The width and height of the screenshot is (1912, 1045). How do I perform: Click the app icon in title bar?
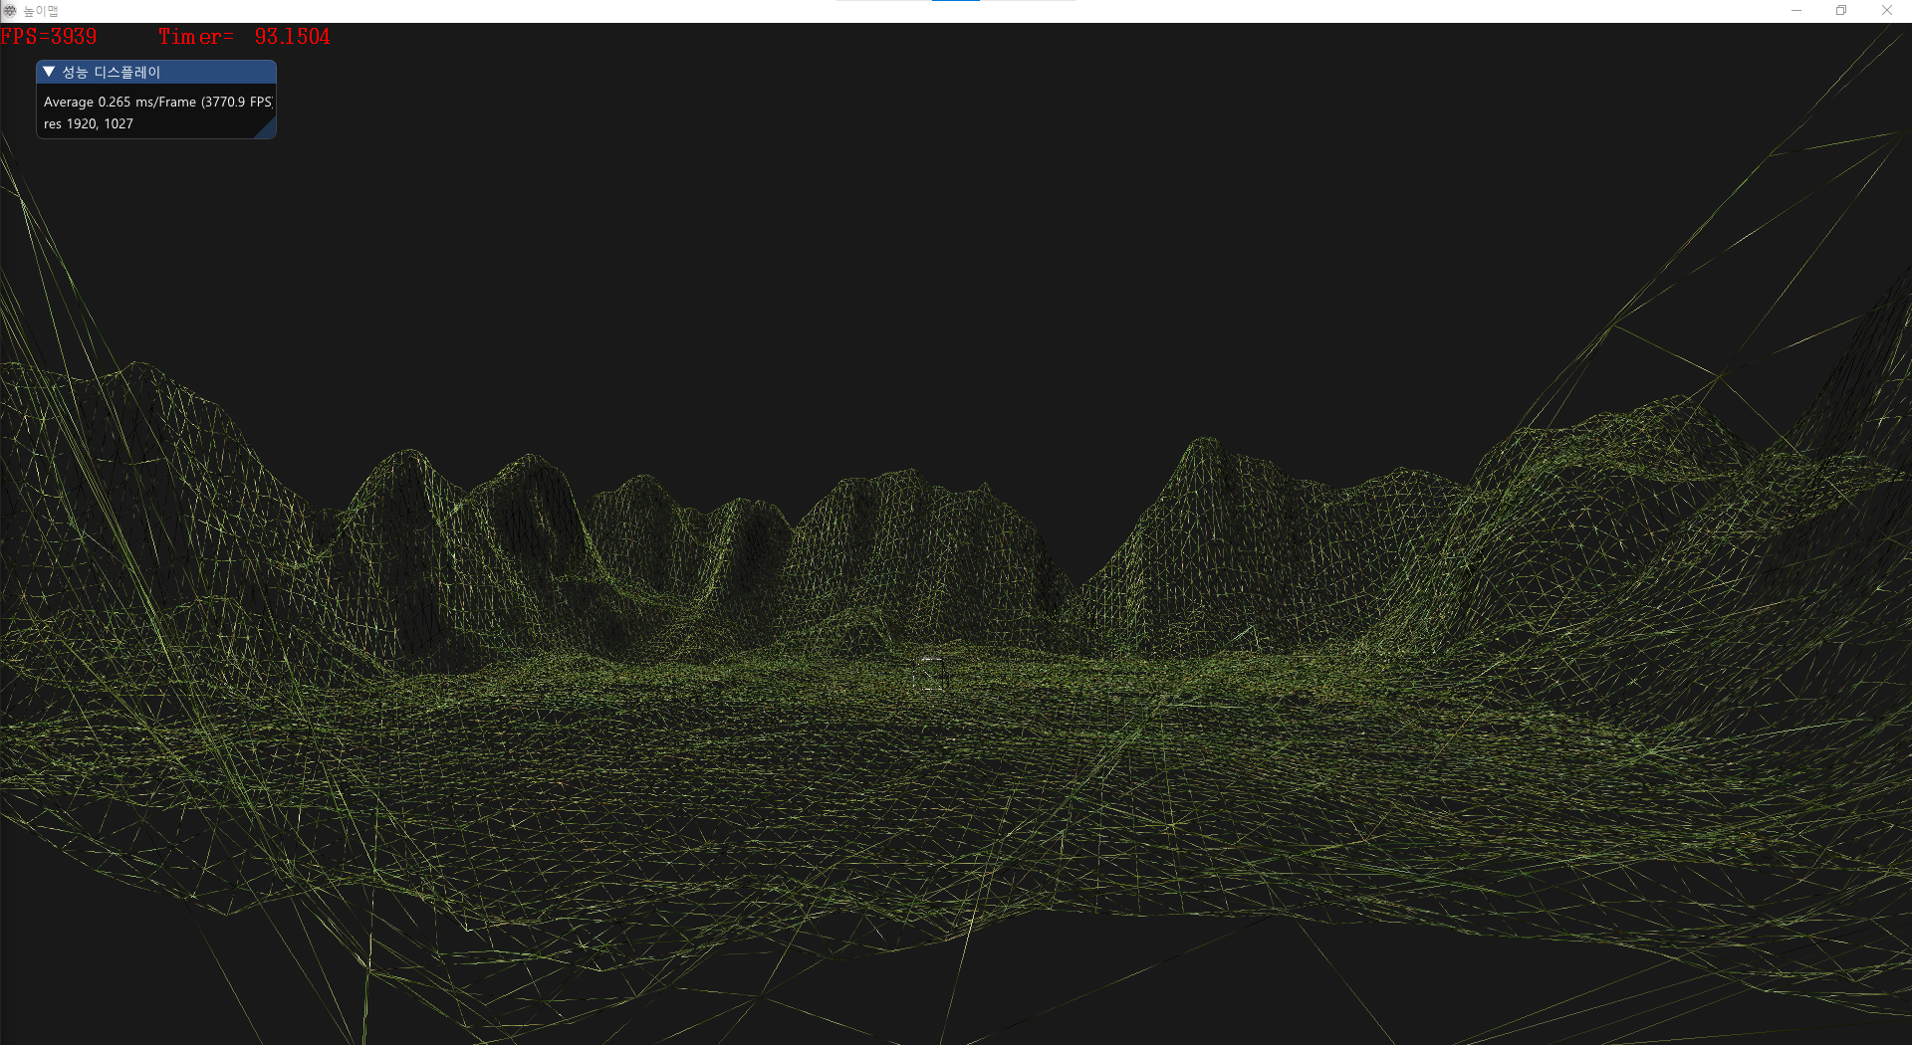point(10,11)
